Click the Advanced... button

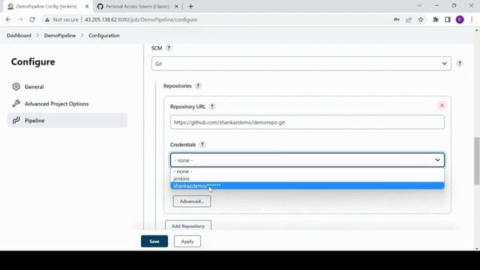(x=192, y=202)
